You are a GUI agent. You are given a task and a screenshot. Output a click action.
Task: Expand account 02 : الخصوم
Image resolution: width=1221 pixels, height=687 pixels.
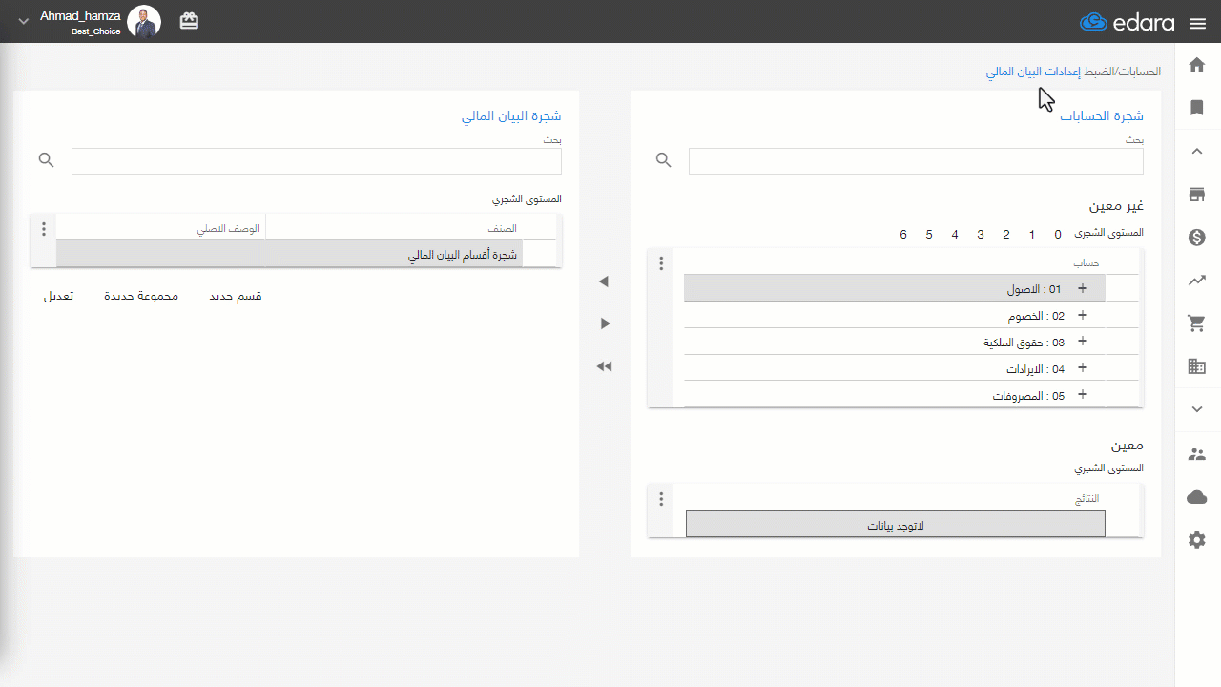[1082, 315]
